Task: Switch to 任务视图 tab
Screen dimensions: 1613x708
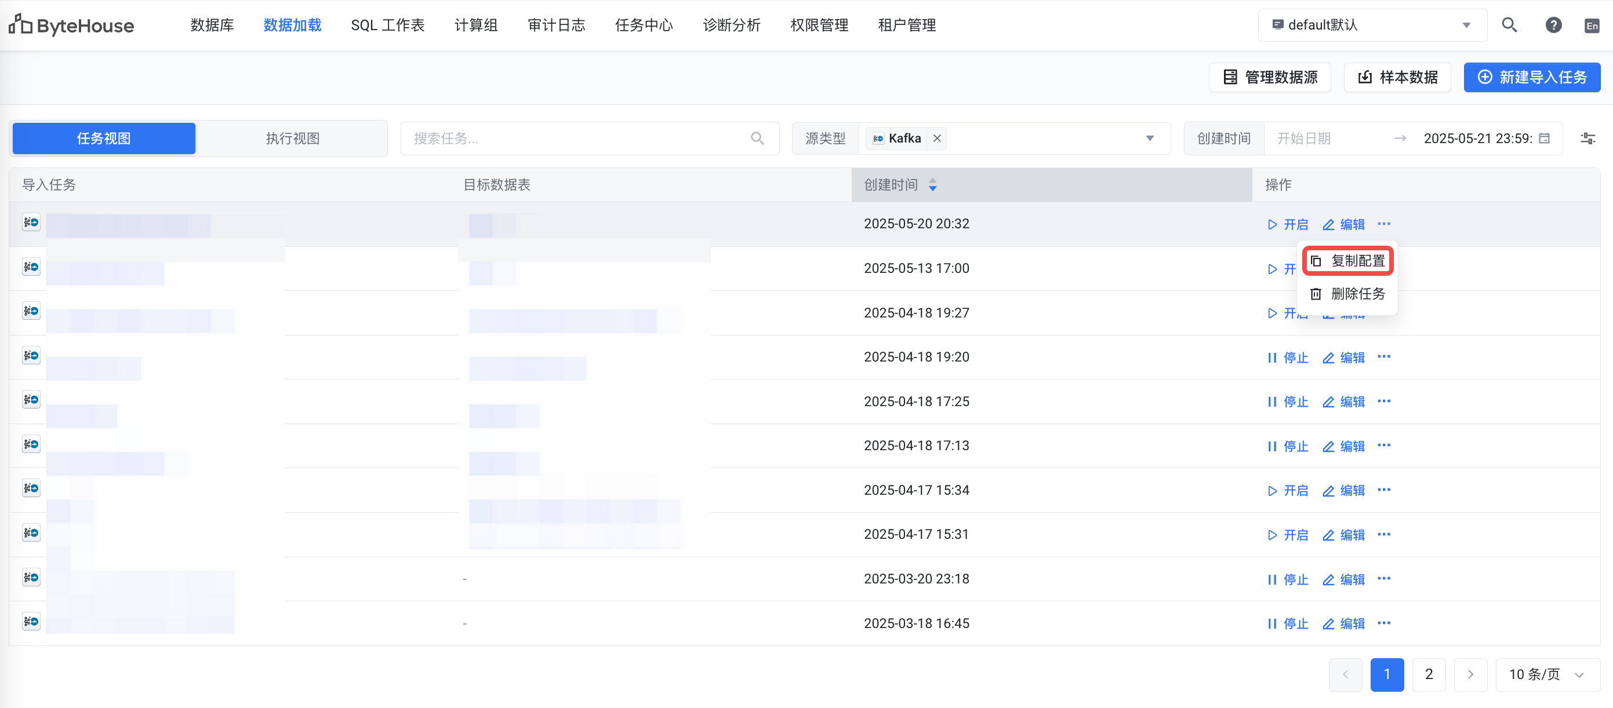Action: (x=104, y=138)
